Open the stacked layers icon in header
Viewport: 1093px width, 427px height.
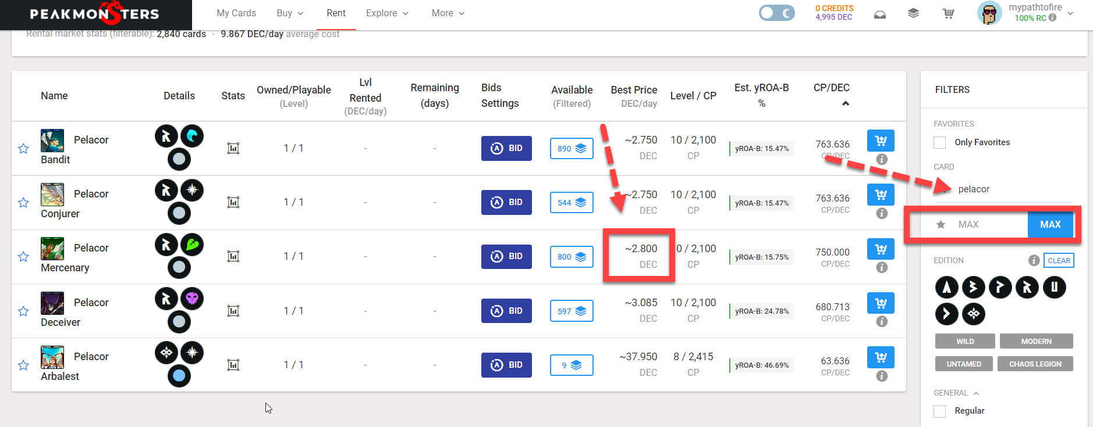click(x=913, y=13)
